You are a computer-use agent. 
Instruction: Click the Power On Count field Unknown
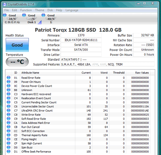(x=144, y=50)
